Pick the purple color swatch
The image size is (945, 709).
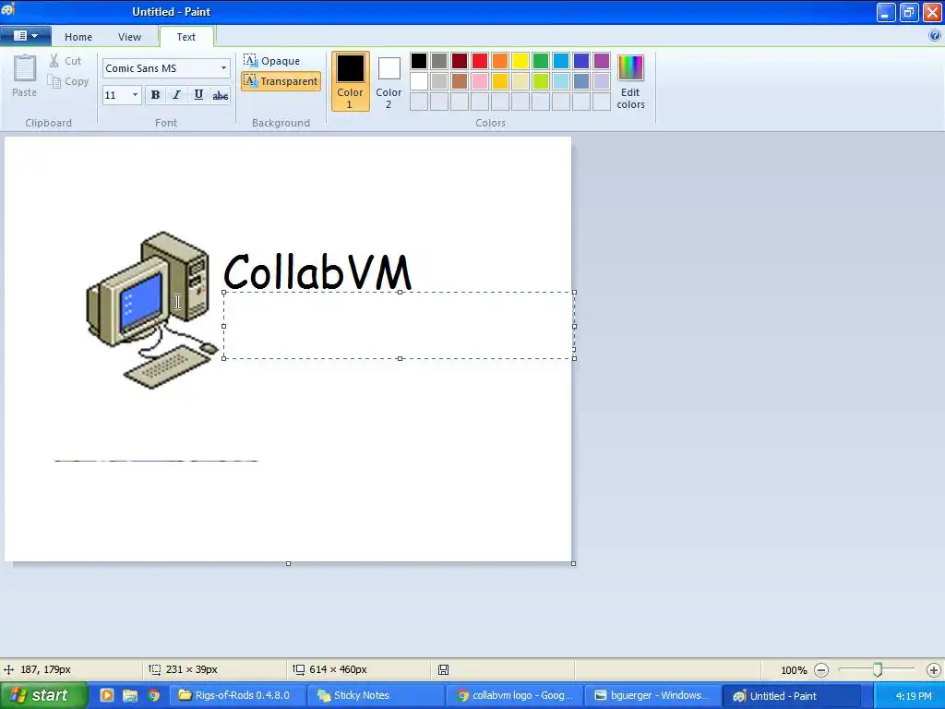click(602, 61)
